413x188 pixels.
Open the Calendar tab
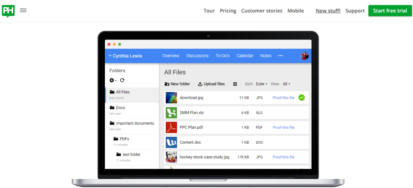(245, 56)
